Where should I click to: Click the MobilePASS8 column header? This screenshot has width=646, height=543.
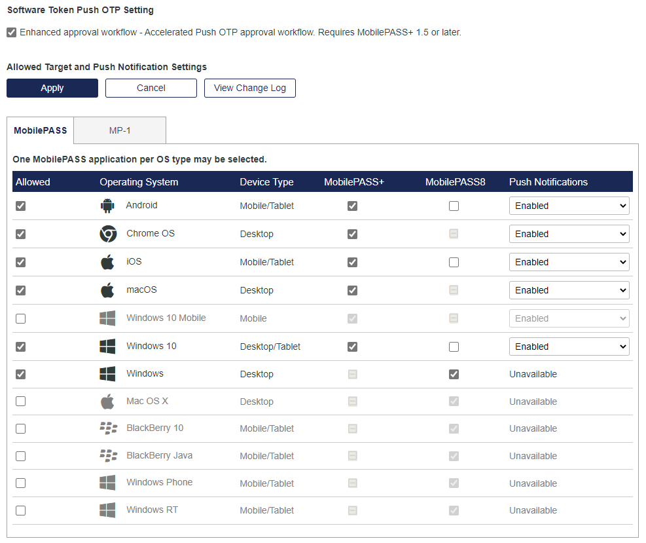coord(456,182)
